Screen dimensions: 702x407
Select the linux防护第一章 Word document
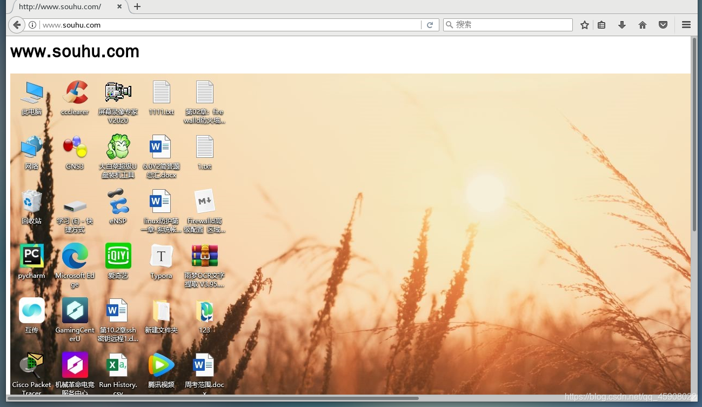pos(162,212)
